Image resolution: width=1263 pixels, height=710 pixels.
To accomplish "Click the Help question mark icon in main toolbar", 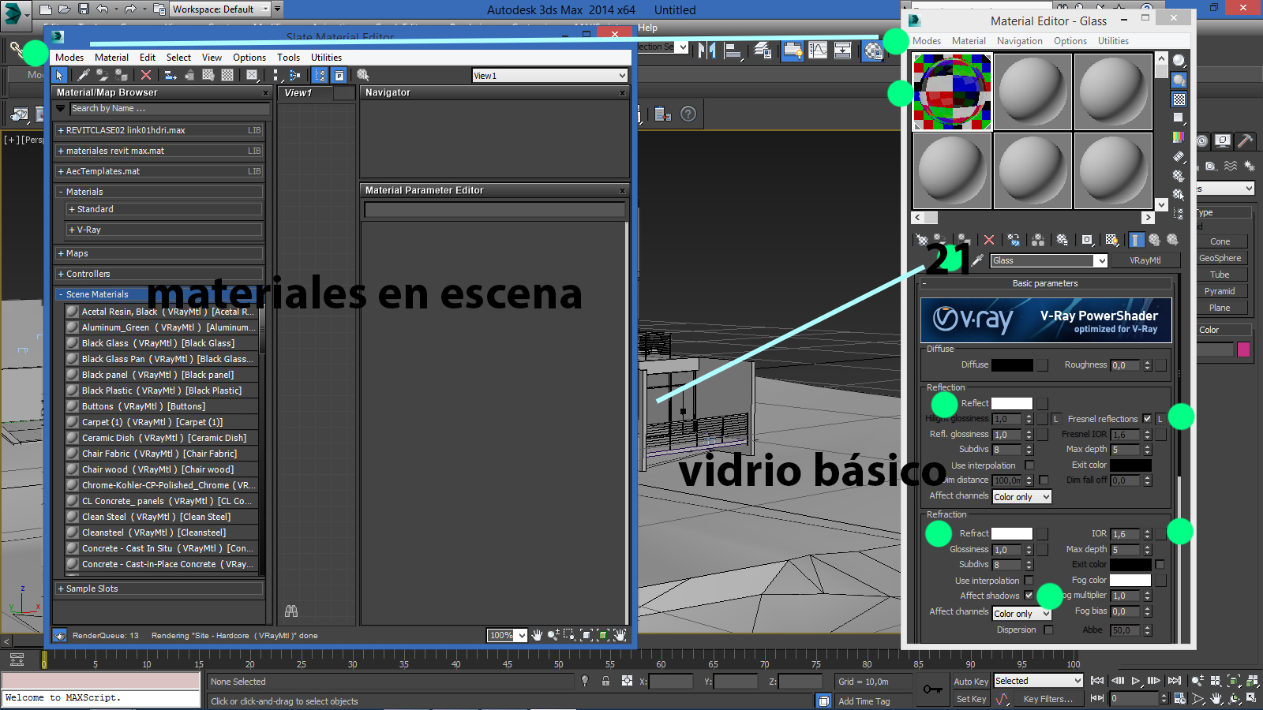I will click(688, 114).
